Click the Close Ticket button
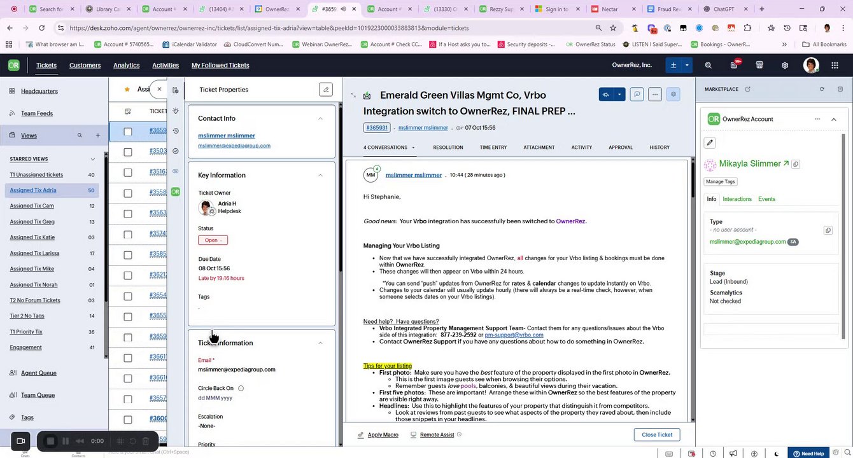This screenshot has width=853, height=458. pyautogui.click(x=657, y=435)
